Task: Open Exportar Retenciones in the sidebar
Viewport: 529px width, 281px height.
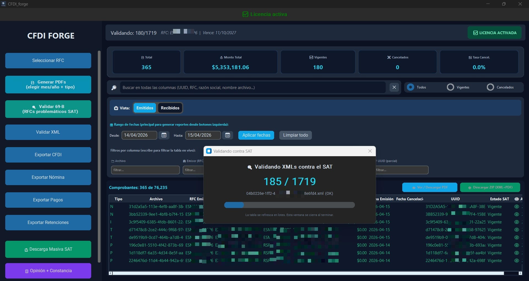Action: pyautogui.click(x=48, y=223)
